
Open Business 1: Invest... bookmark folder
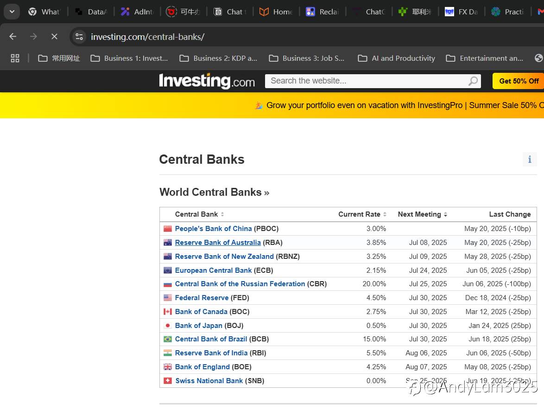pos(129,58)
